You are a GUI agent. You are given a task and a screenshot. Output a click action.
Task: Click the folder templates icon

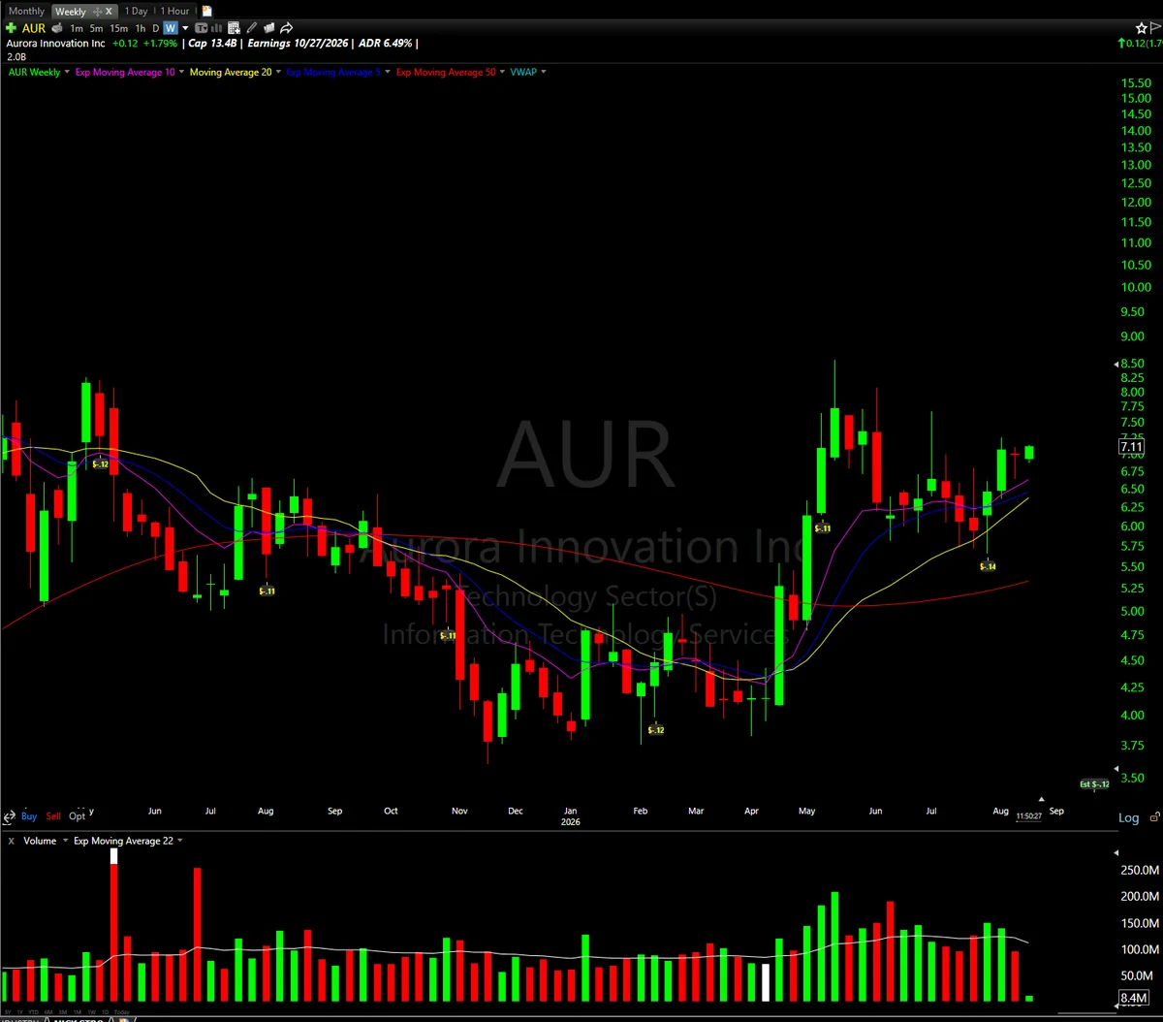268,28
